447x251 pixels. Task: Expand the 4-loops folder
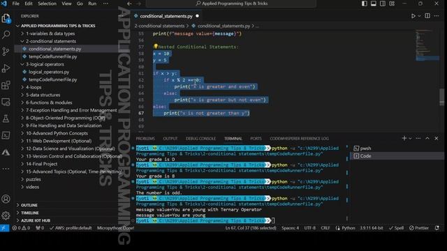pyautogui.click(x=34, y=87)
